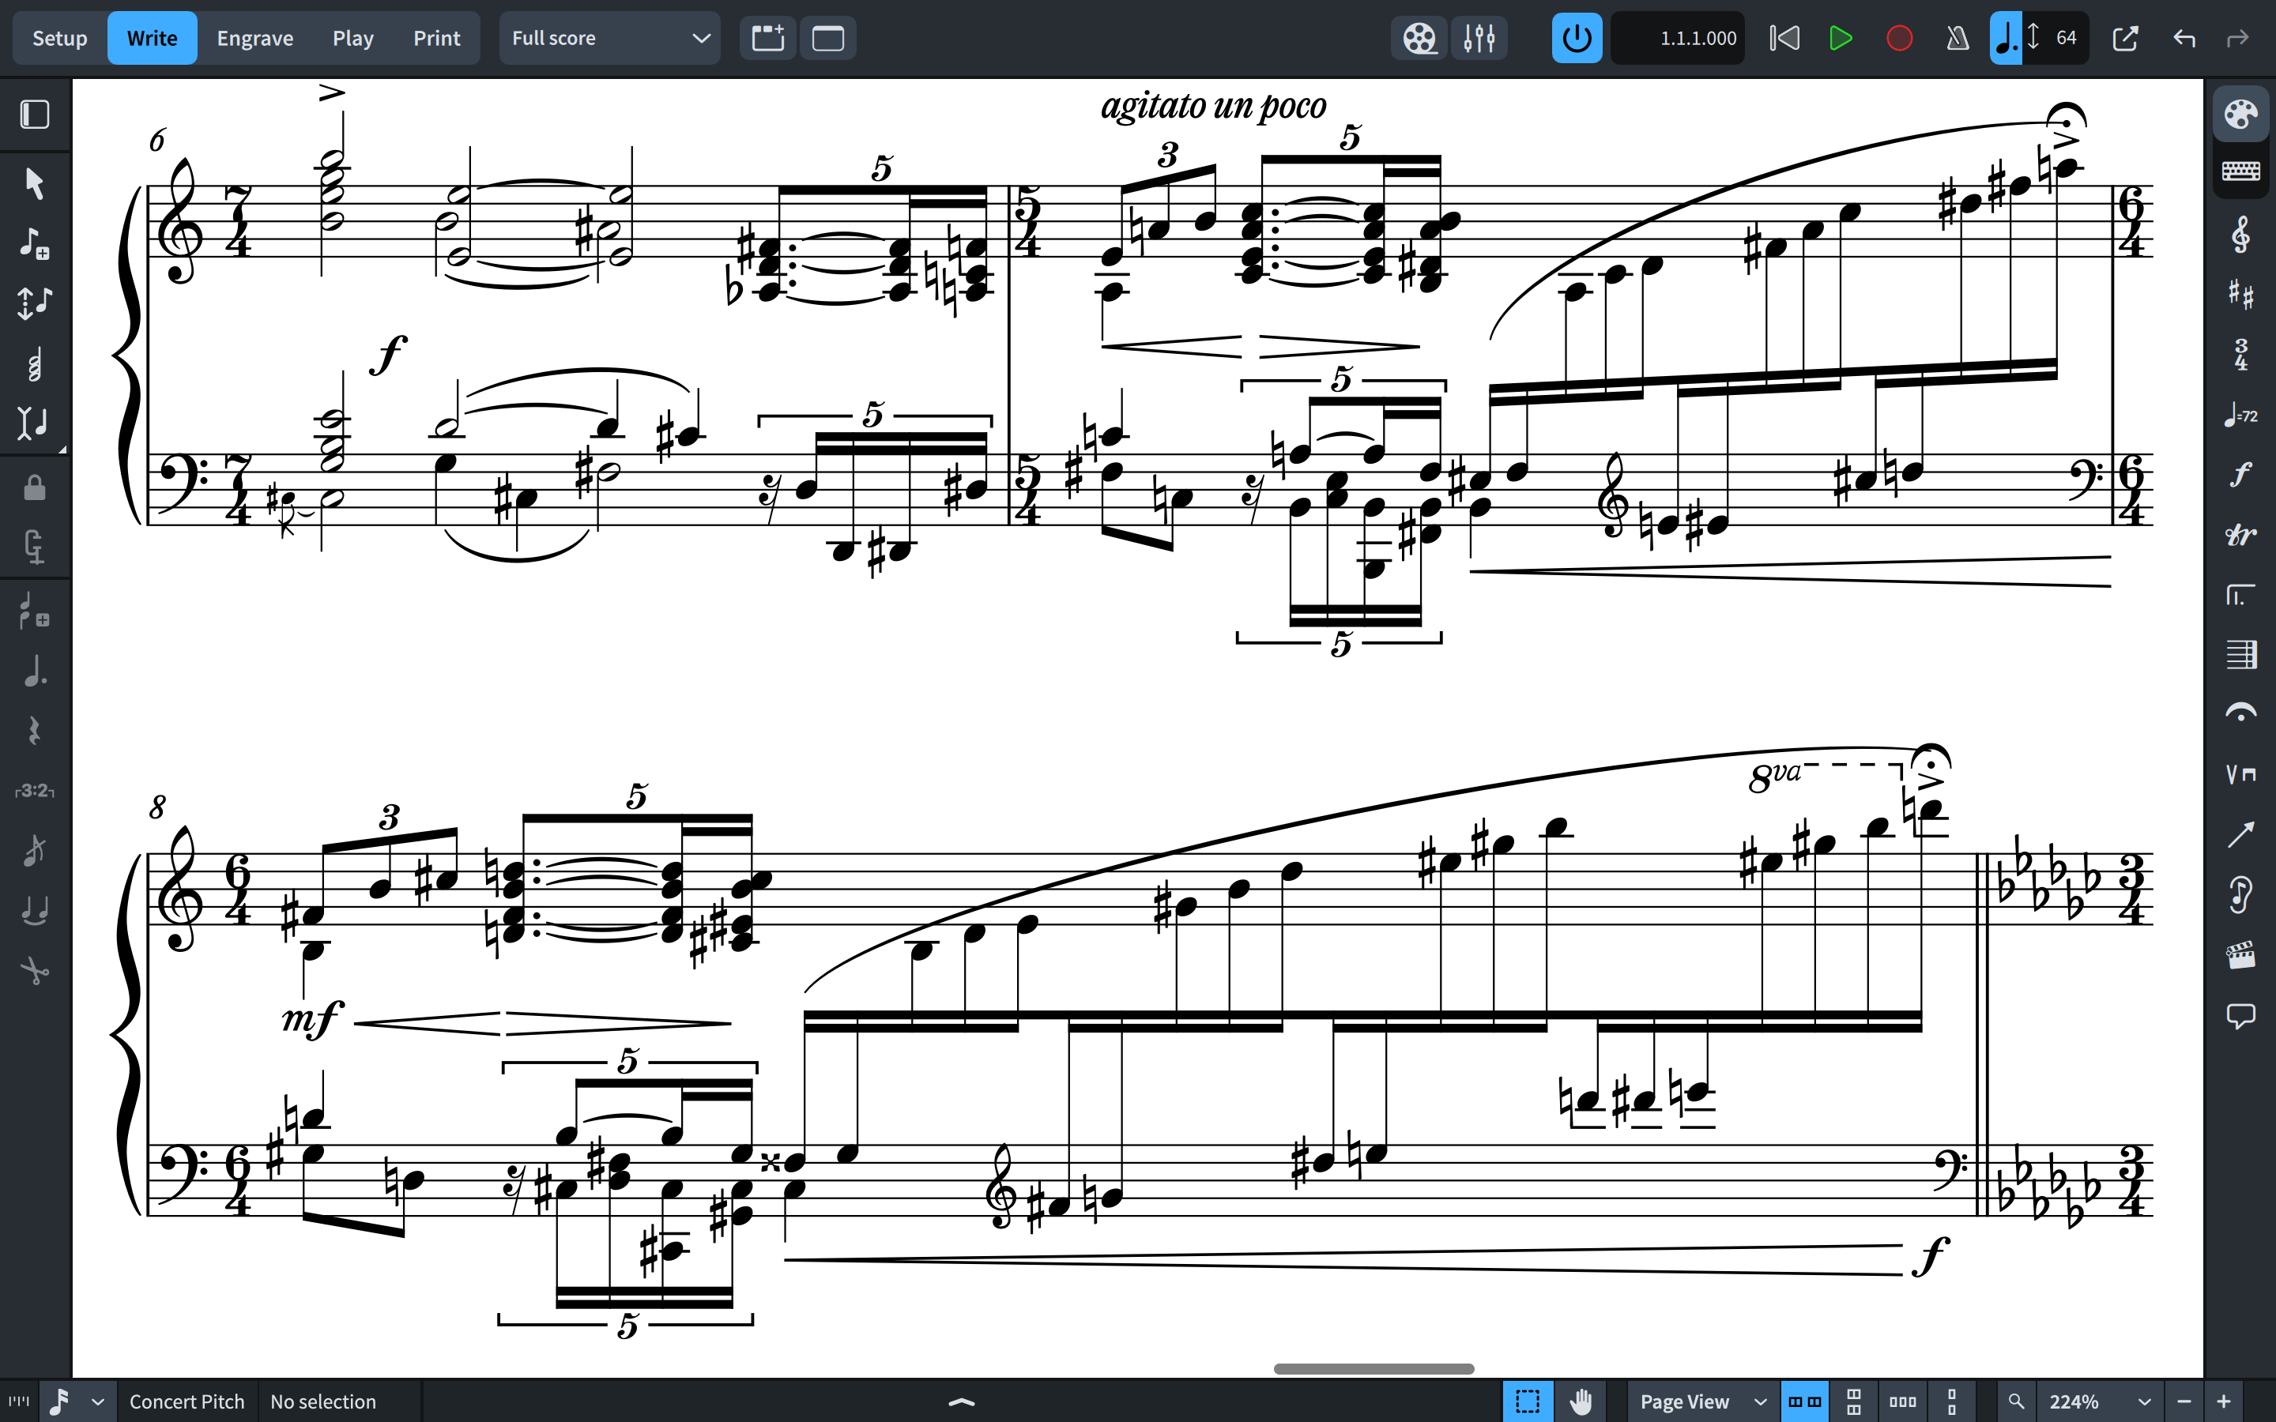This screenshot has width=2276, height=1422.
Task: Open the Ornaments trill panel
Action: [2240, 534]
